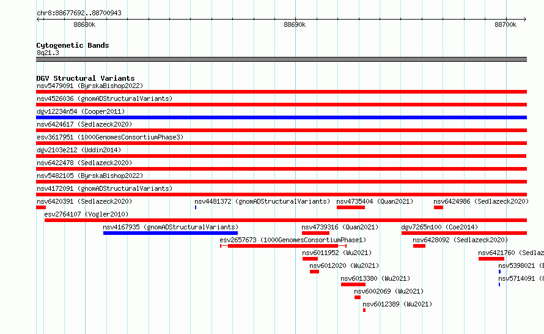Click the nsv6013380 (Wu2021) red bar
This screenshot has width=544, height=334.
353,284
